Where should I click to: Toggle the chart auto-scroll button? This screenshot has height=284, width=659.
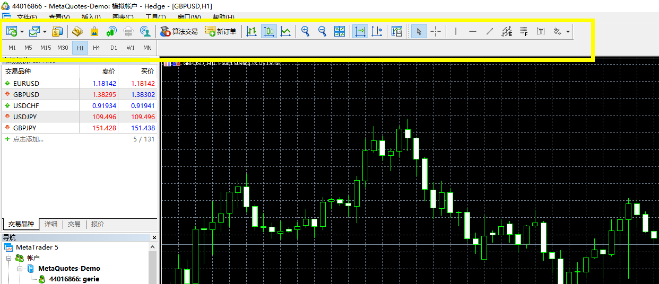pyautogui.click(x=360, y=32)
